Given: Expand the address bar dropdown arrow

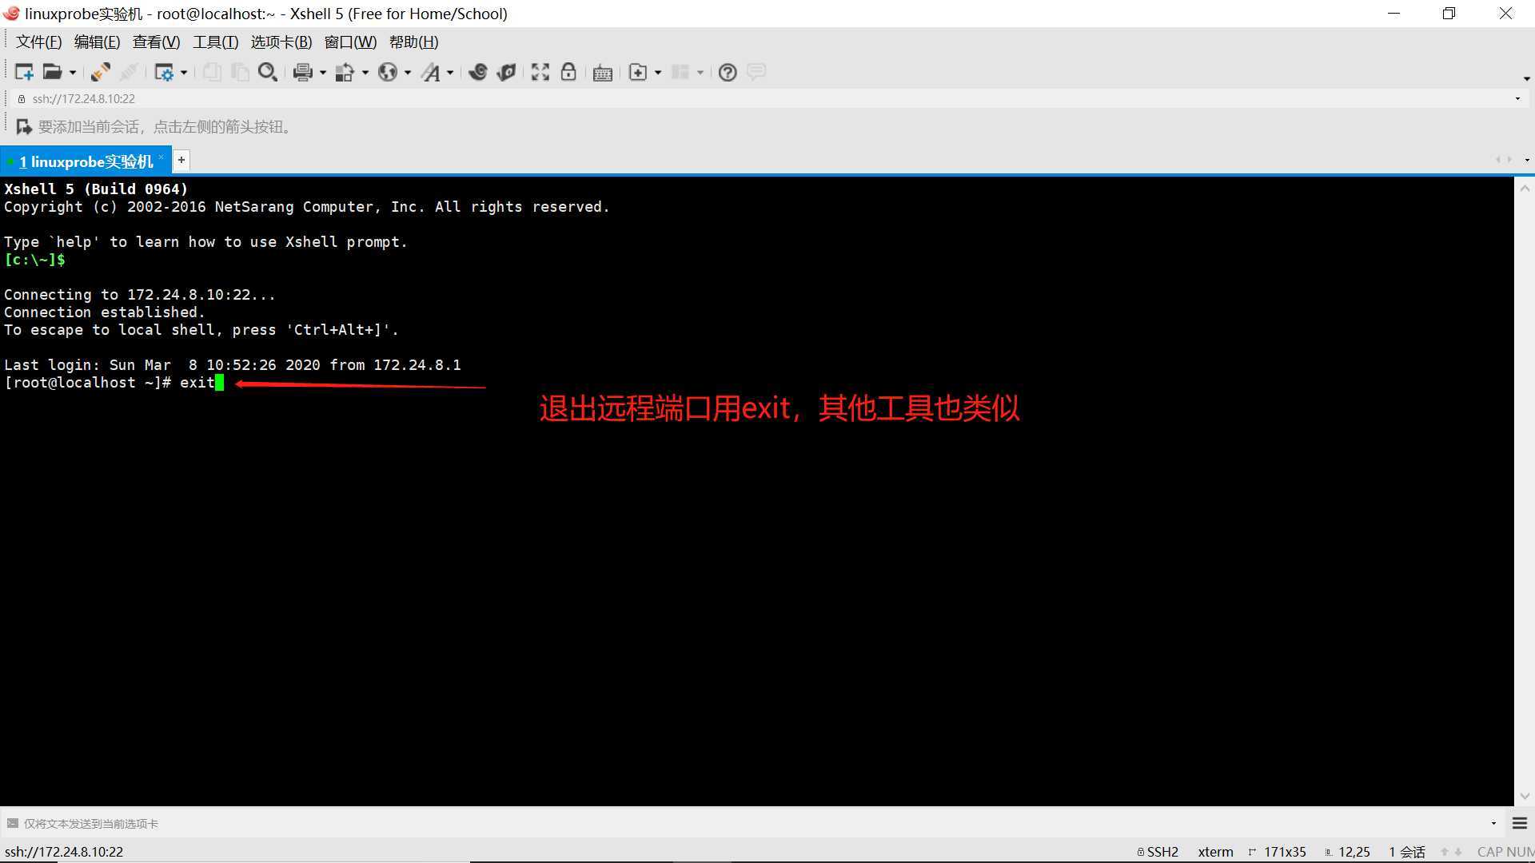Looking at the screenshot, I should [1517, 99].
